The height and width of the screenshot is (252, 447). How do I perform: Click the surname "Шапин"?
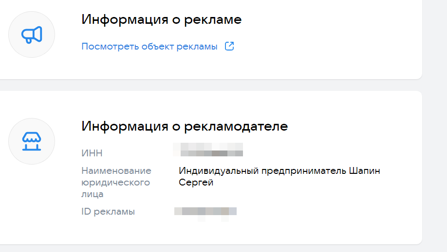click(x=365, y=171)
